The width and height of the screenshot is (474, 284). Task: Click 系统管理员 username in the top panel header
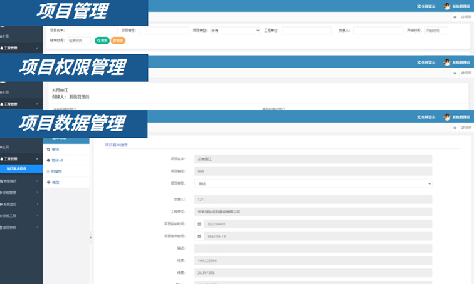click(461, 6)
